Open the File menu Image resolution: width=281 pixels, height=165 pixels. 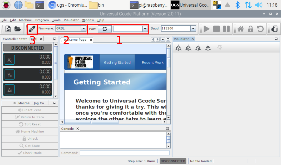[4, 20]
